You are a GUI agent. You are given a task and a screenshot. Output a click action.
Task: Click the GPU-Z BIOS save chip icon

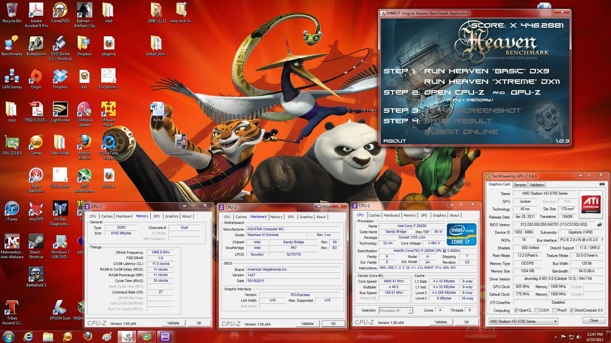[x=600, y=225]
